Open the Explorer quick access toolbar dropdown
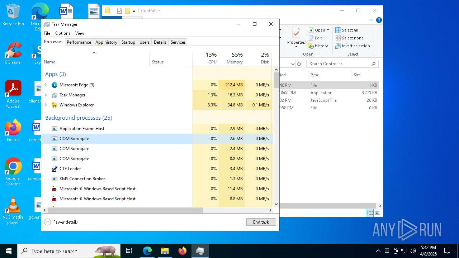The image size is (459, 258). 134,11
